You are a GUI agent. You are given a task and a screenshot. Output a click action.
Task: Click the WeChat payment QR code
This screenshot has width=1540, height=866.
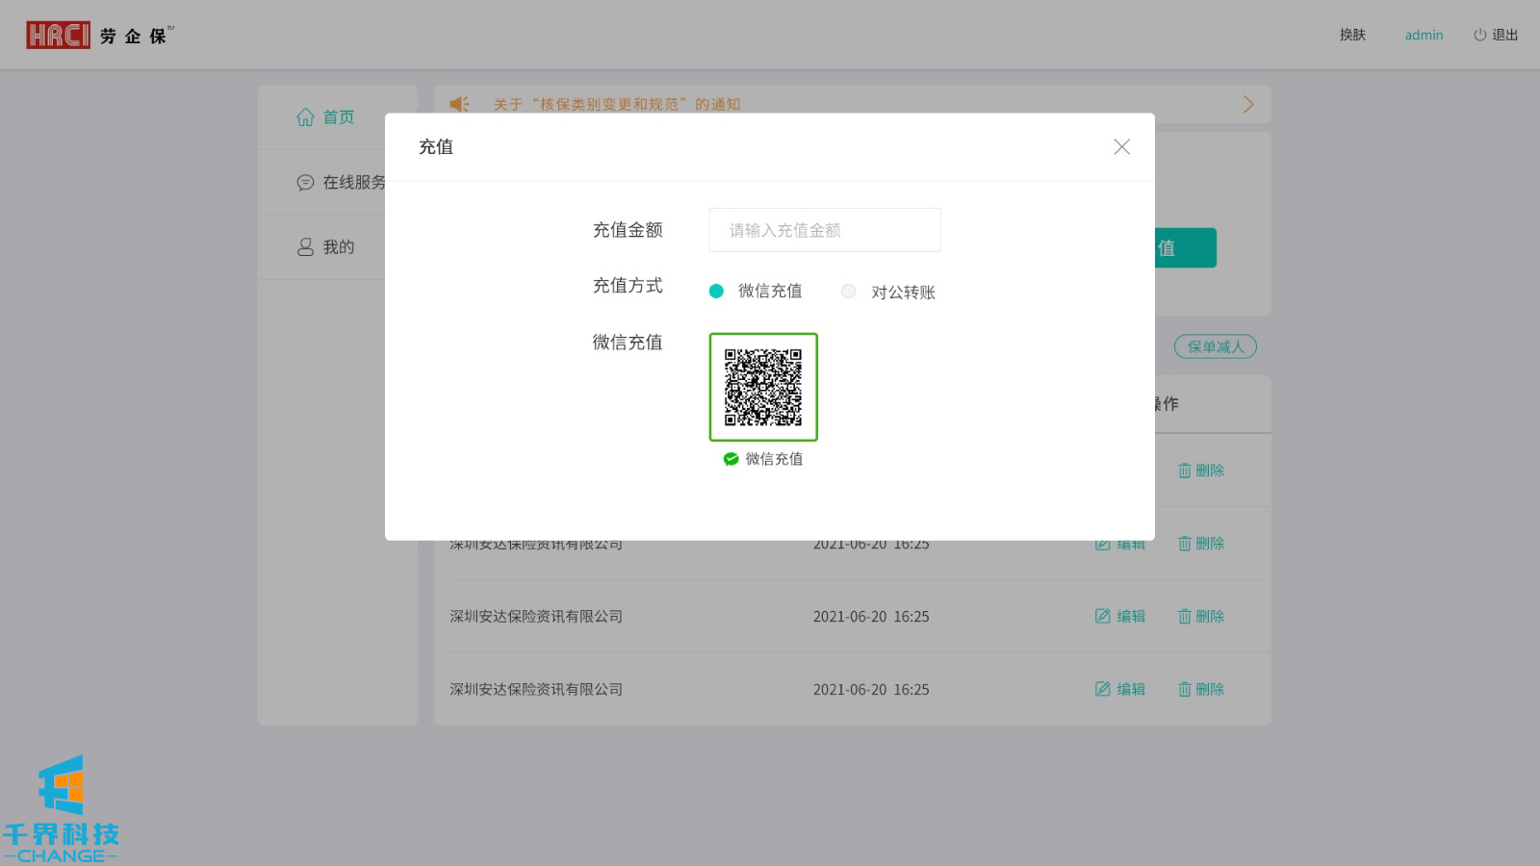click(763, 387)
